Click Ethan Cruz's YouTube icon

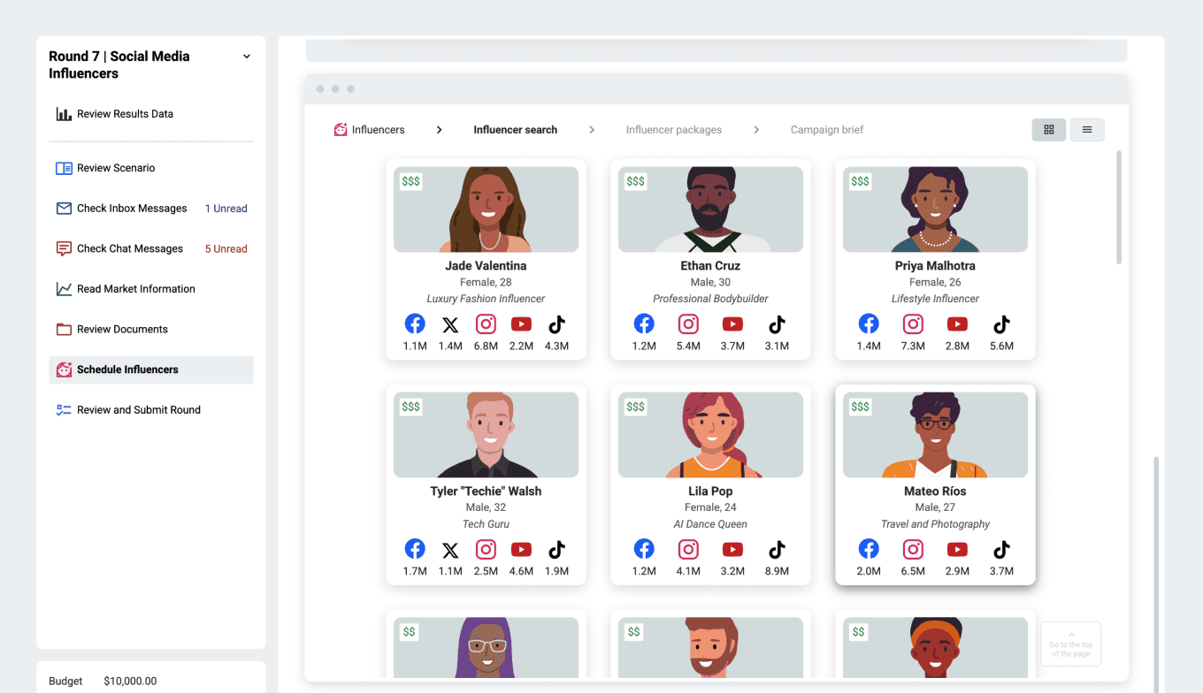click(x=732, y=324)
